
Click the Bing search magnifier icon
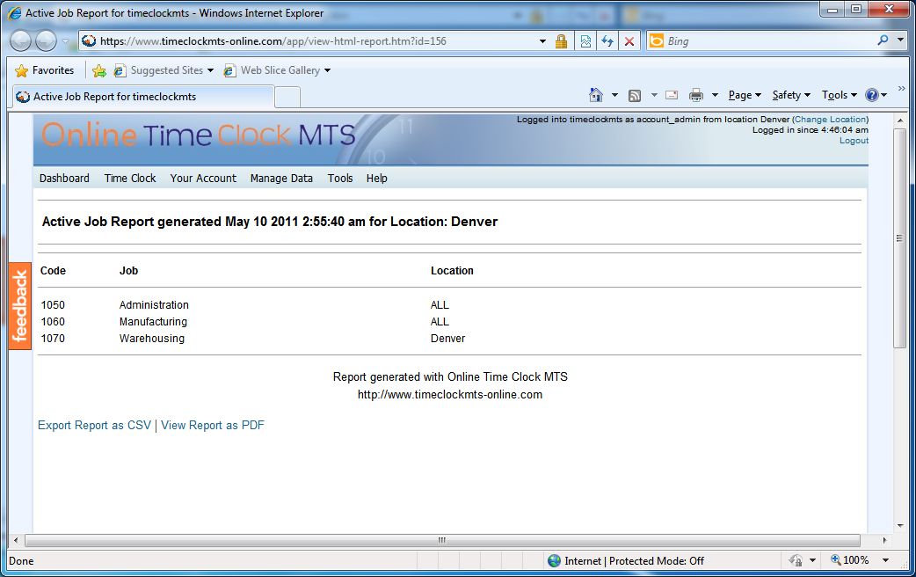(x=883, y=40)
